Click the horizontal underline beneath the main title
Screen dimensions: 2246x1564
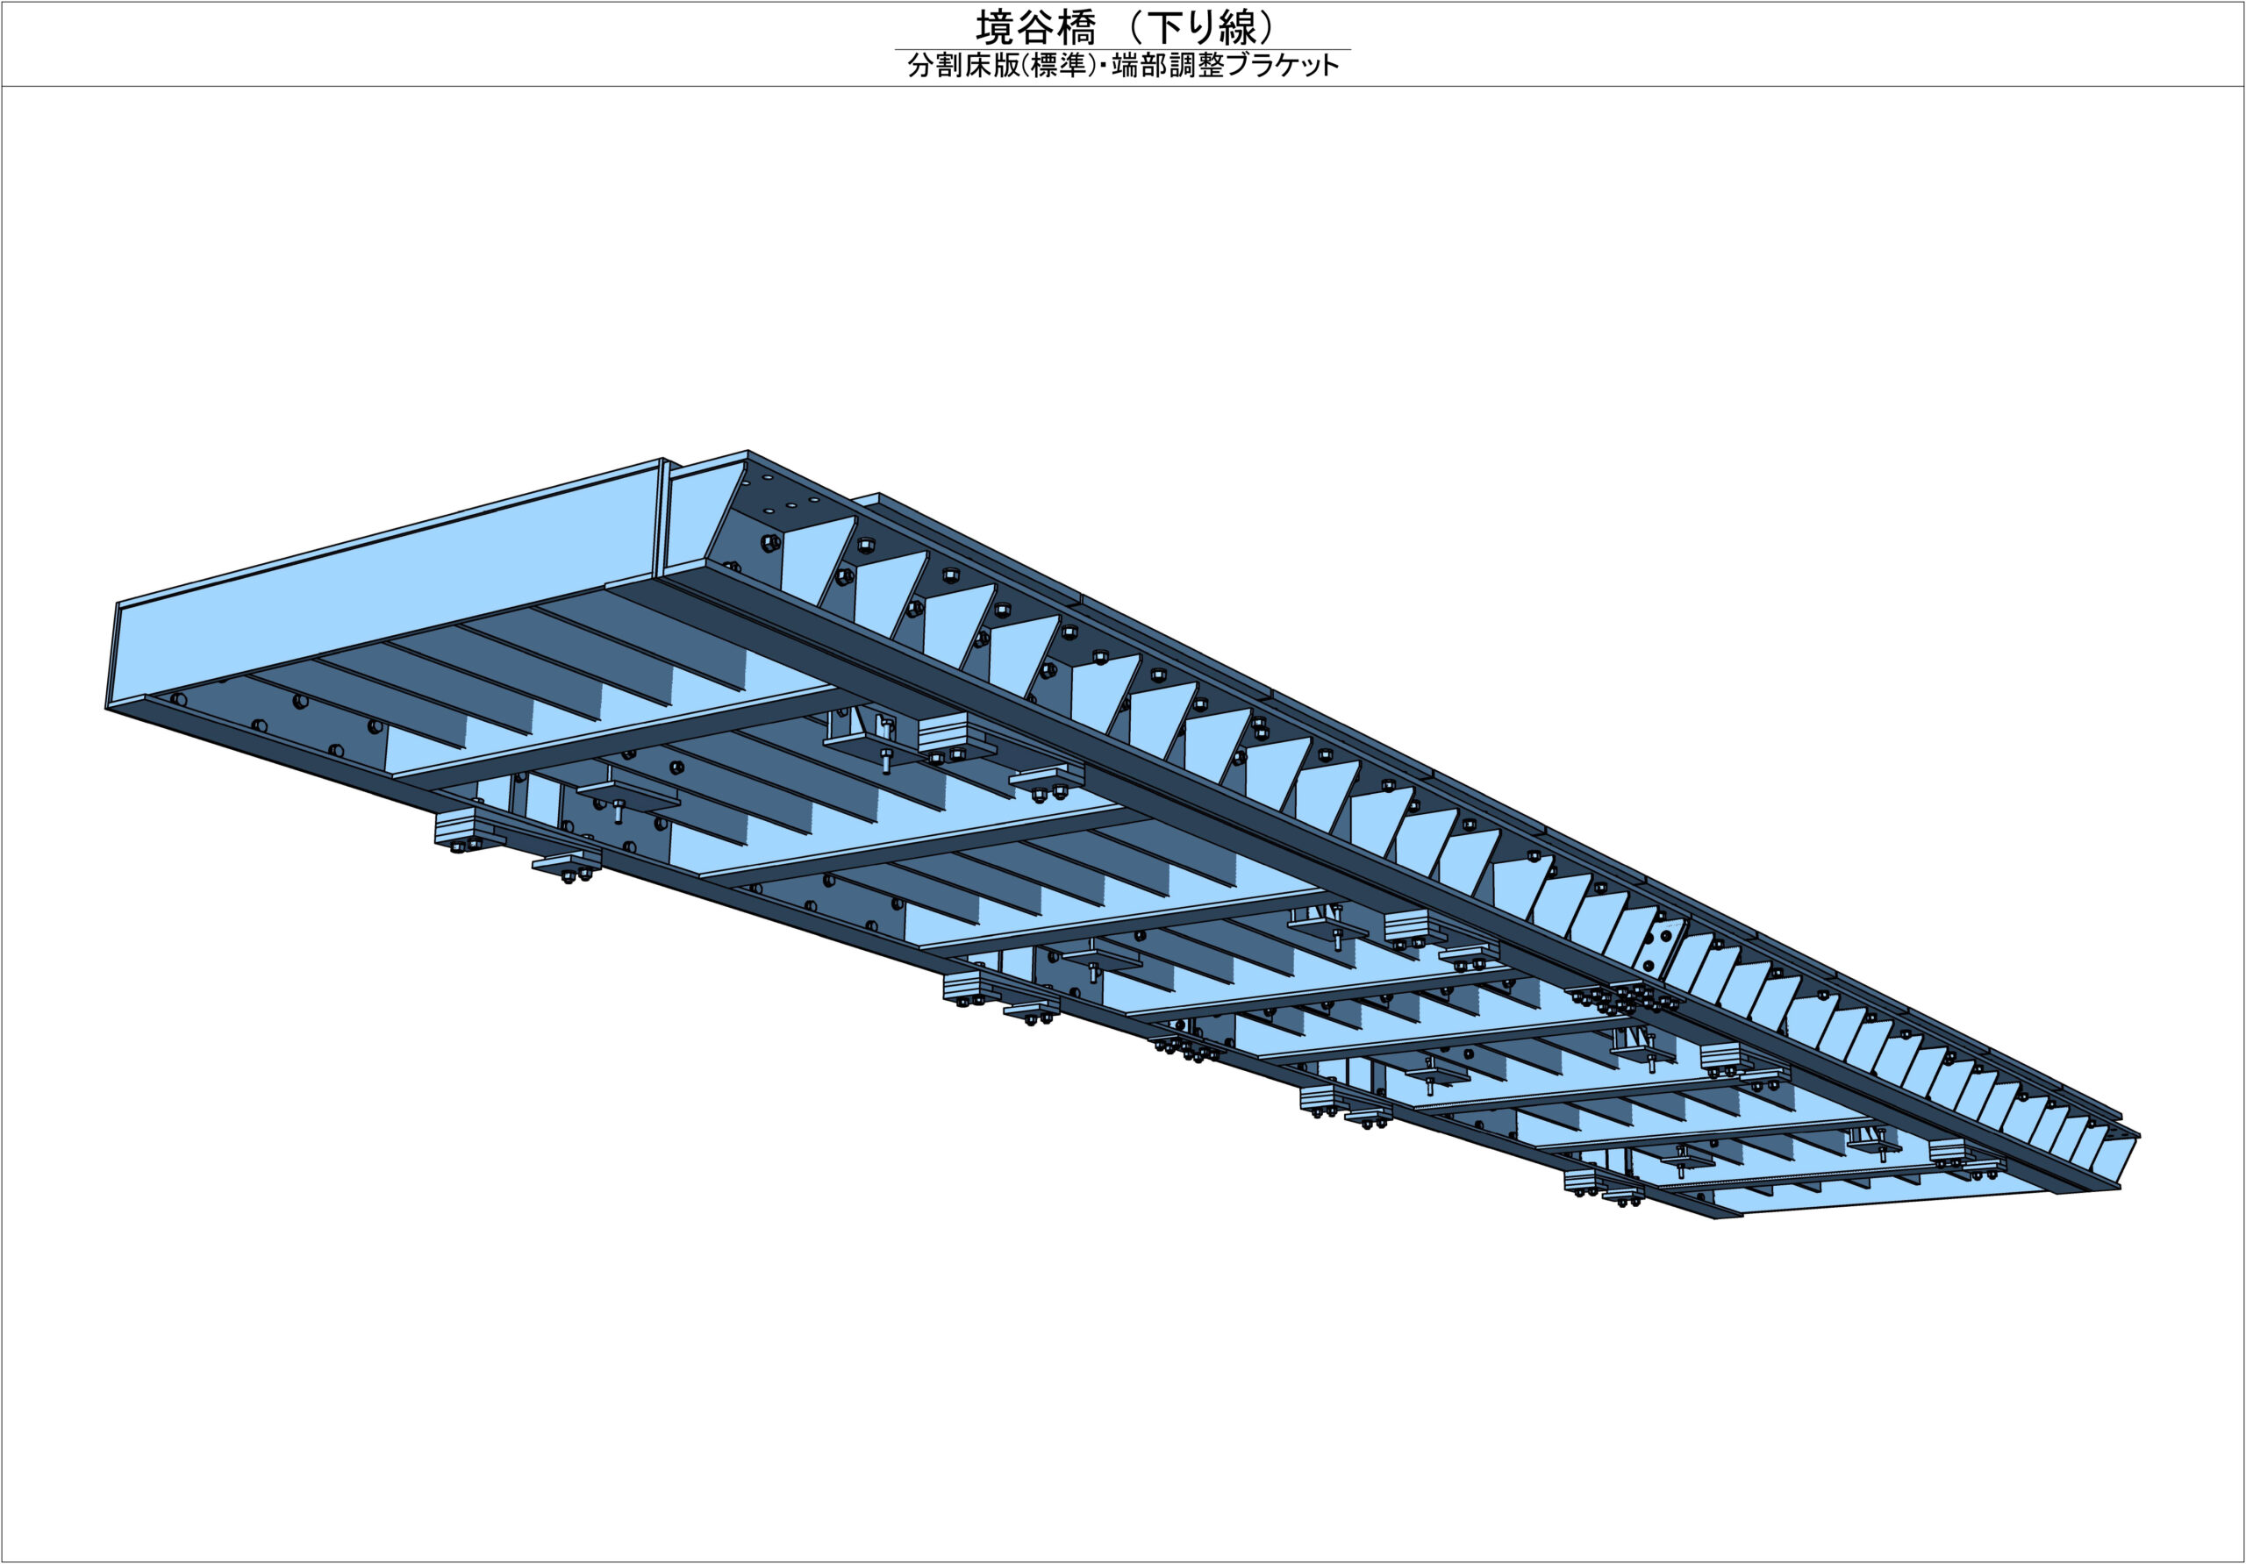[x=1123, y=49]
